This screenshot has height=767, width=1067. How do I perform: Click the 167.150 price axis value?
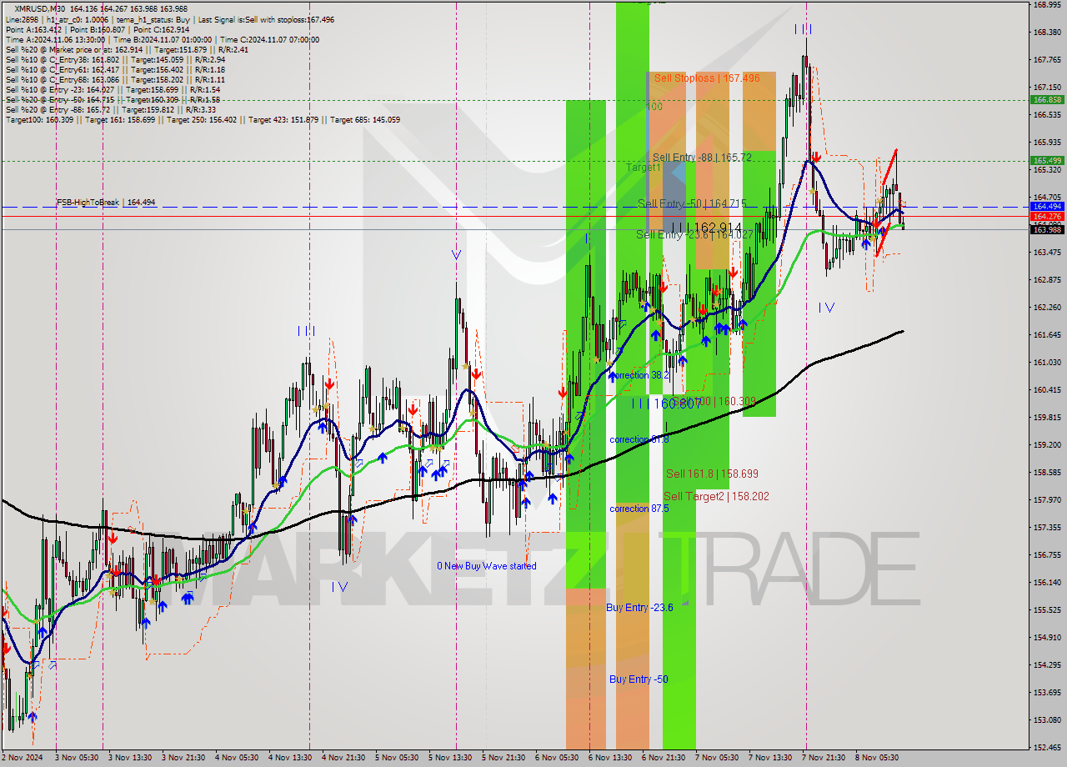pos(1048,87)
